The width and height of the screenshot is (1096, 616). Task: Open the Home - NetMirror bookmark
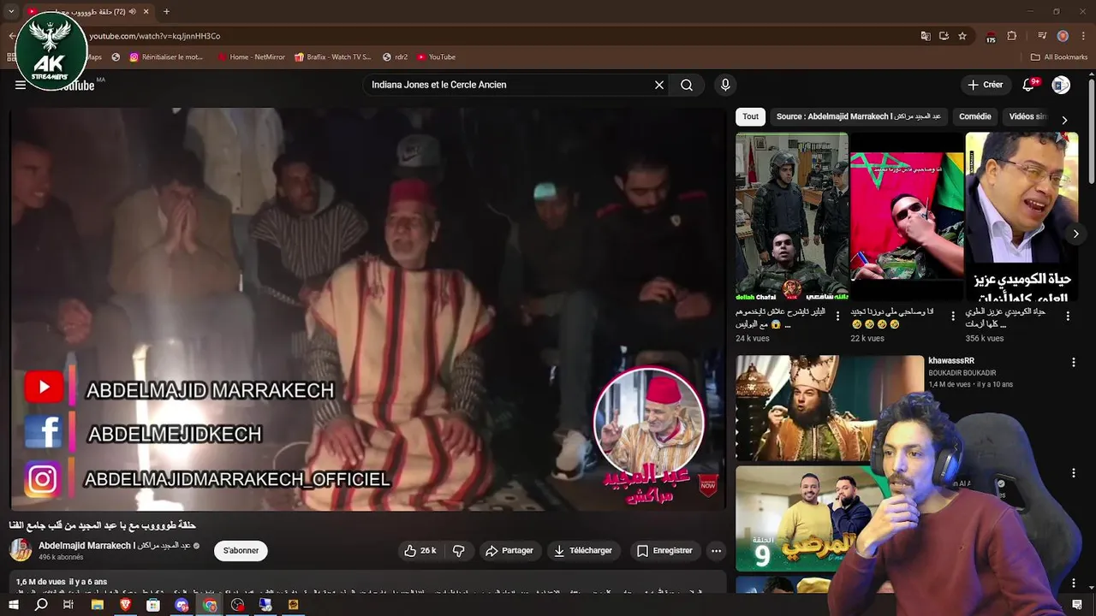tap(251, 57)
